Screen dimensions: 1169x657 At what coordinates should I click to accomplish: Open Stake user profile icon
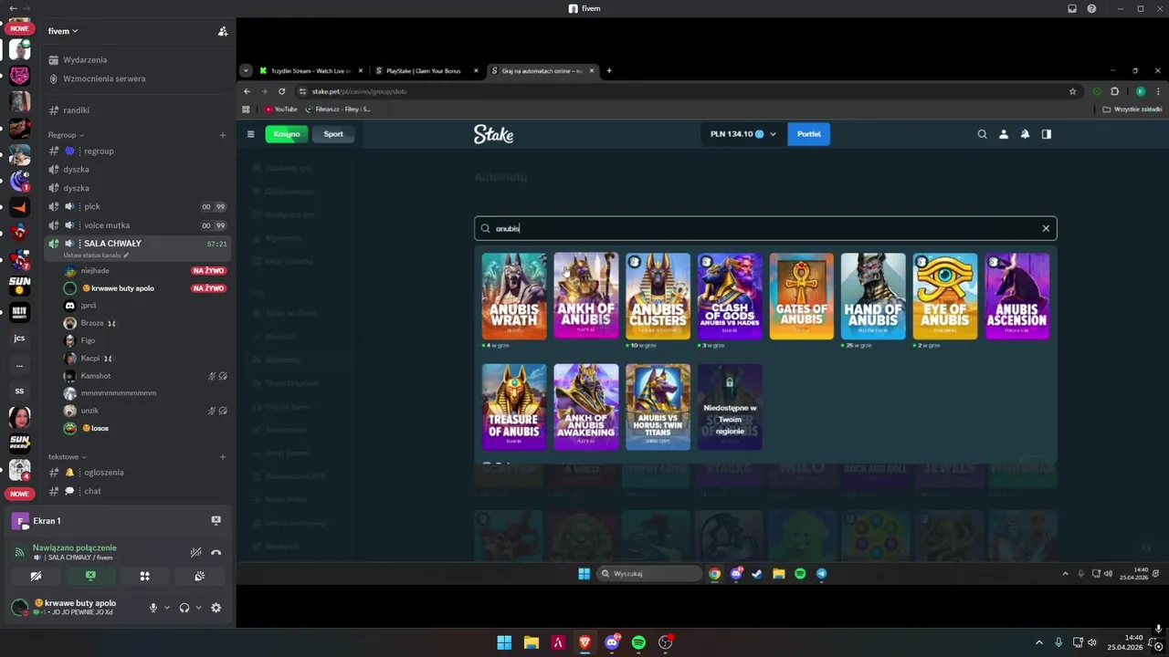tap(1004, 134)
